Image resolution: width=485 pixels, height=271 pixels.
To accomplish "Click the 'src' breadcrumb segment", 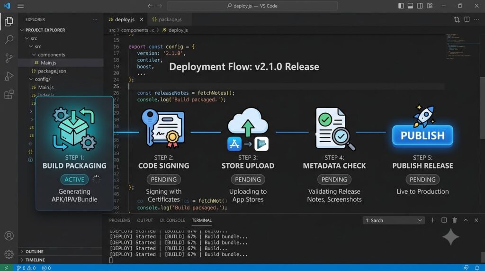I will [x=112, y=30].
